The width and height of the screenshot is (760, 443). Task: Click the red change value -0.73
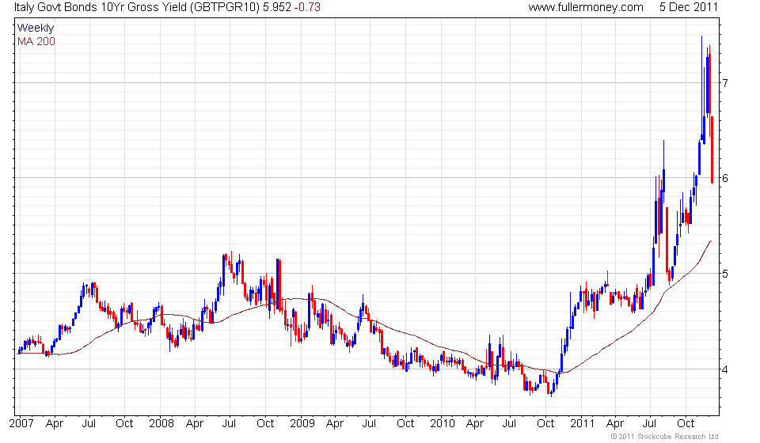pyautogui.click(x=307, y=7)
